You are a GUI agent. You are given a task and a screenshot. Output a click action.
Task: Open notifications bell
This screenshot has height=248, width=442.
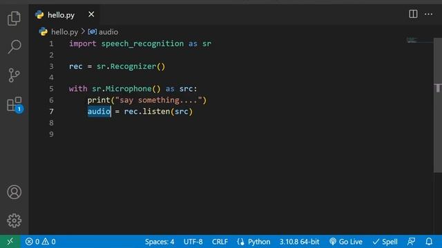coord(429,242)
